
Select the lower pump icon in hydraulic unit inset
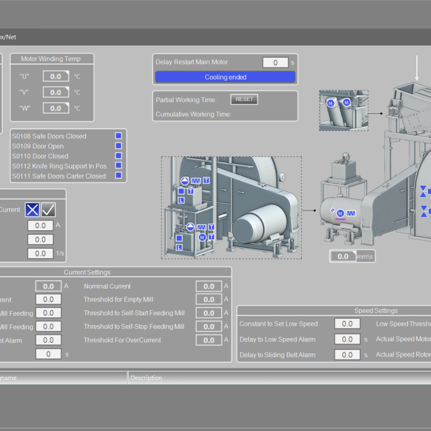click(x=191, y=227)
